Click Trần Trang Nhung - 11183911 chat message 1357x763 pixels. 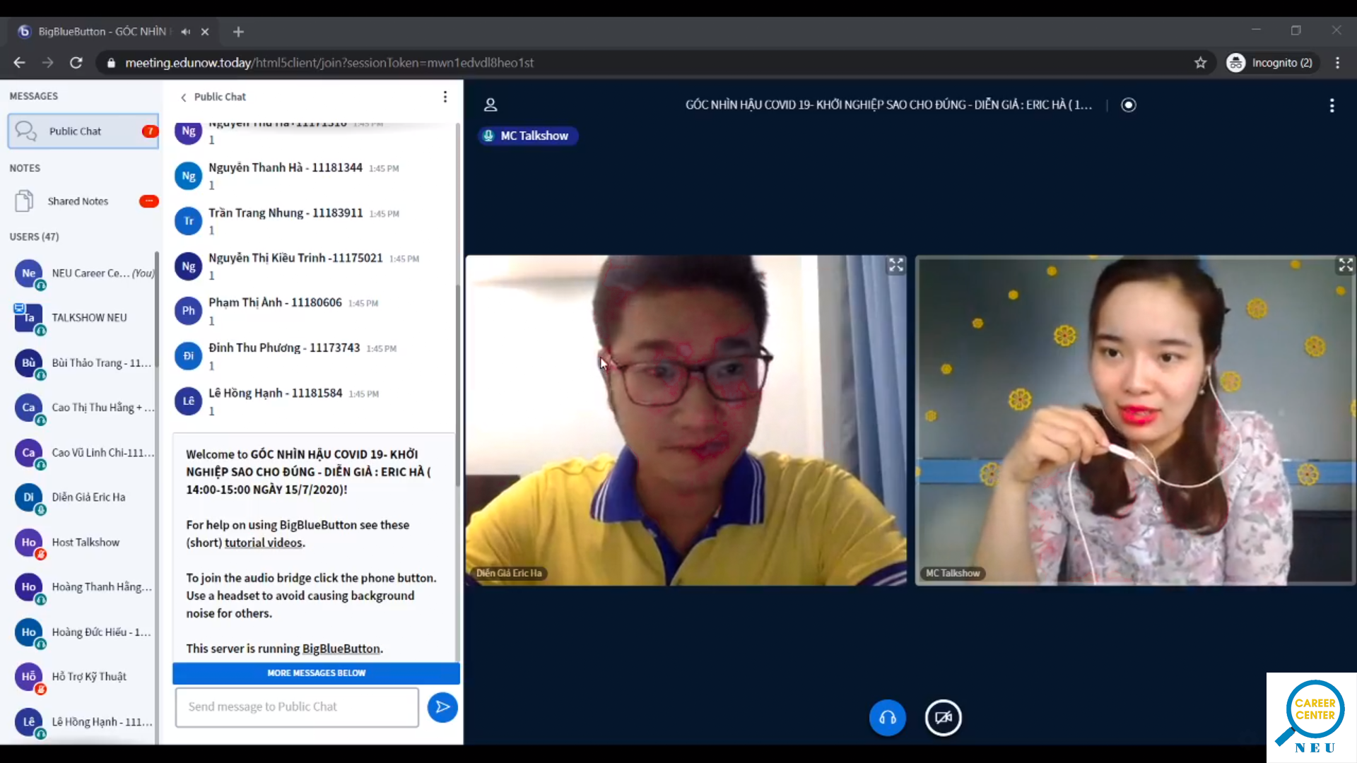click(315, 221)
